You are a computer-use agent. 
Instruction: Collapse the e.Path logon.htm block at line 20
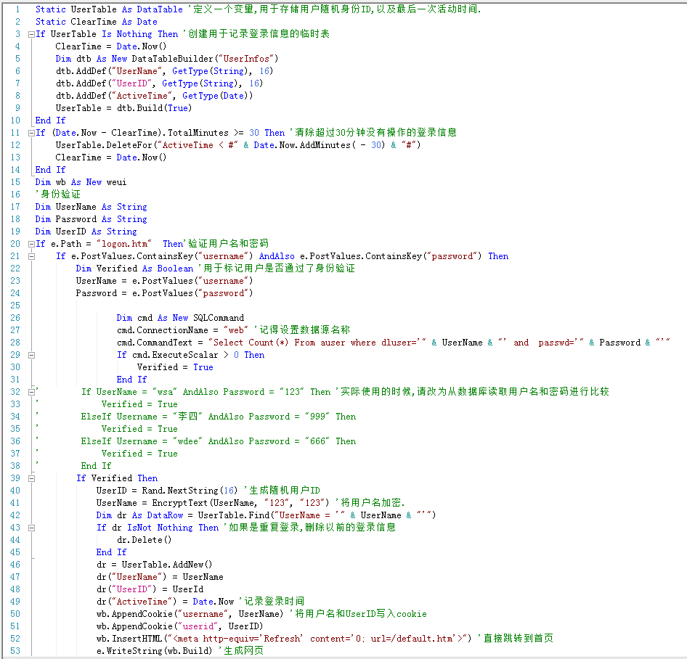point(31,245)
